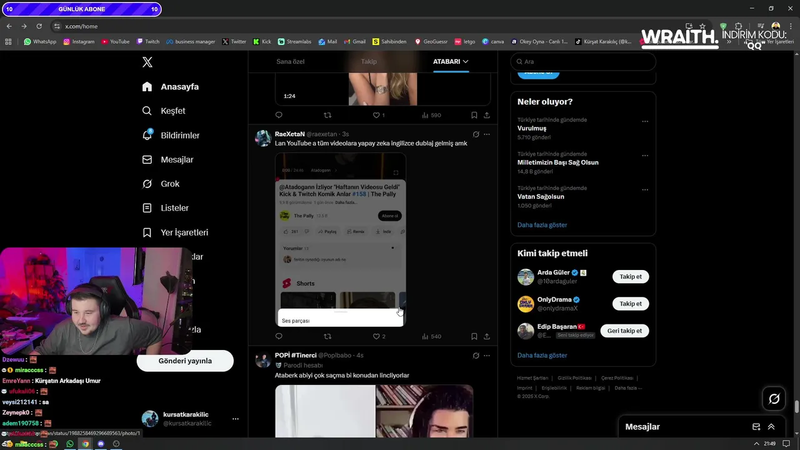Switch to Sana özel tab
The height and width of the screenshot is (450, 800).
coord(290,61)
